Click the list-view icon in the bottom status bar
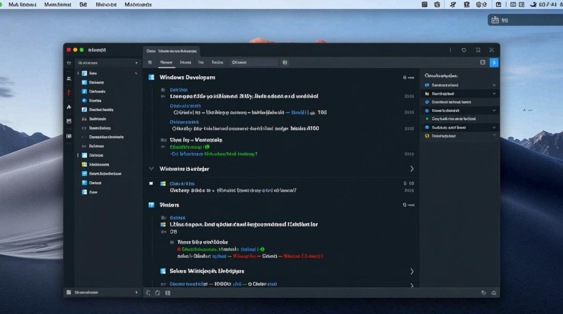 [x=168, y=293]
